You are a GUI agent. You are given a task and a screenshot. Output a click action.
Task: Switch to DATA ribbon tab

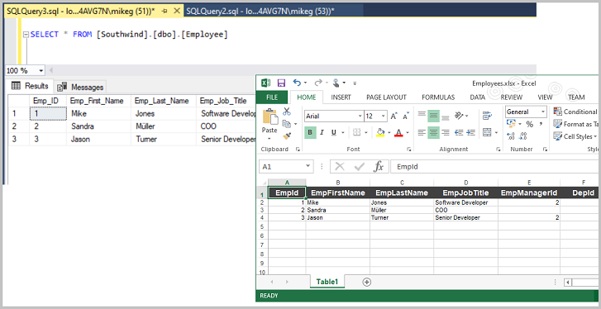point(478,97)
